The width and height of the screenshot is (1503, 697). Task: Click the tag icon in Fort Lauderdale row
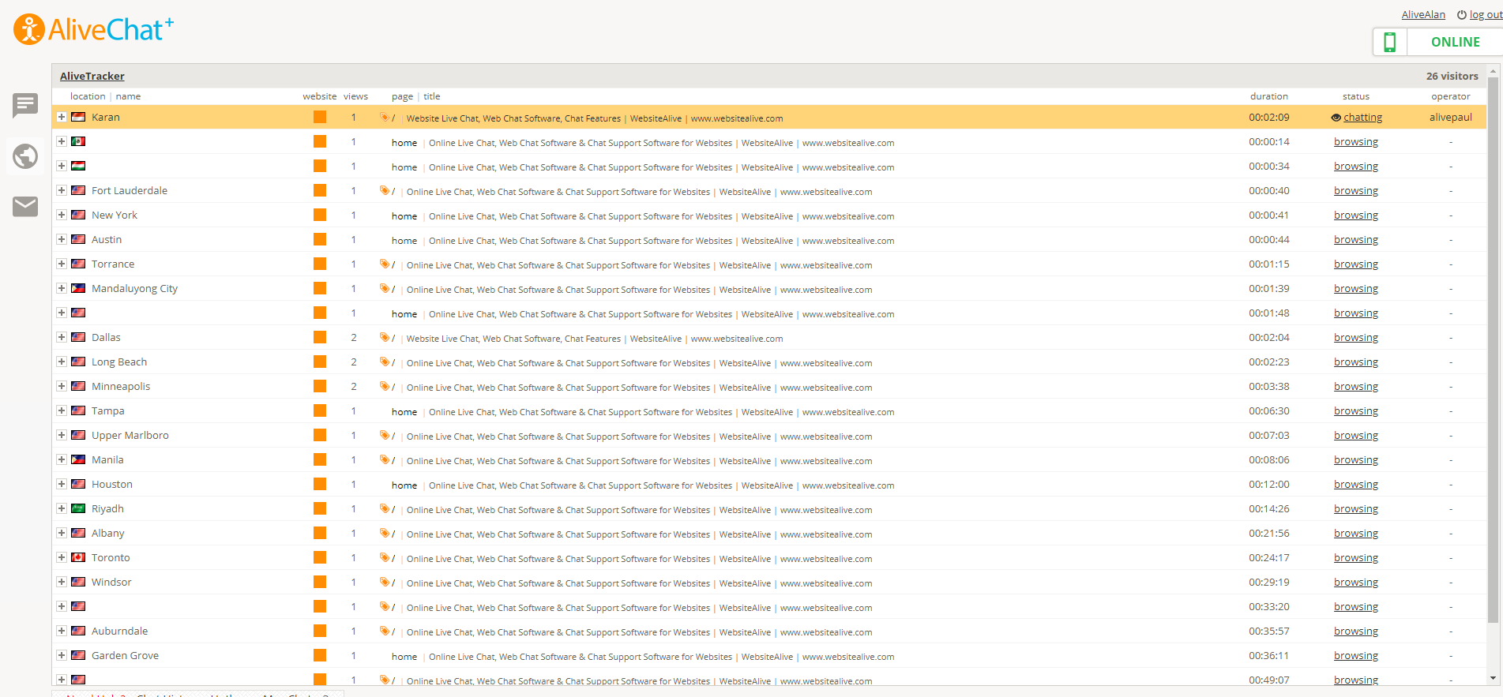(385, 190)
